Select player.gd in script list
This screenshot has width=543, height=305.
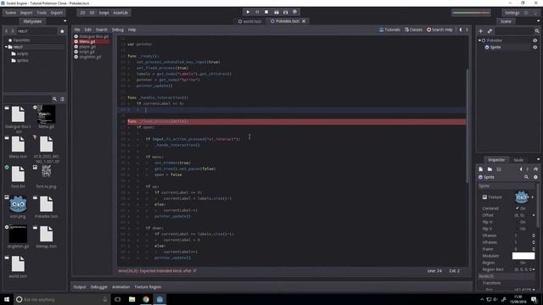[87, 47]
